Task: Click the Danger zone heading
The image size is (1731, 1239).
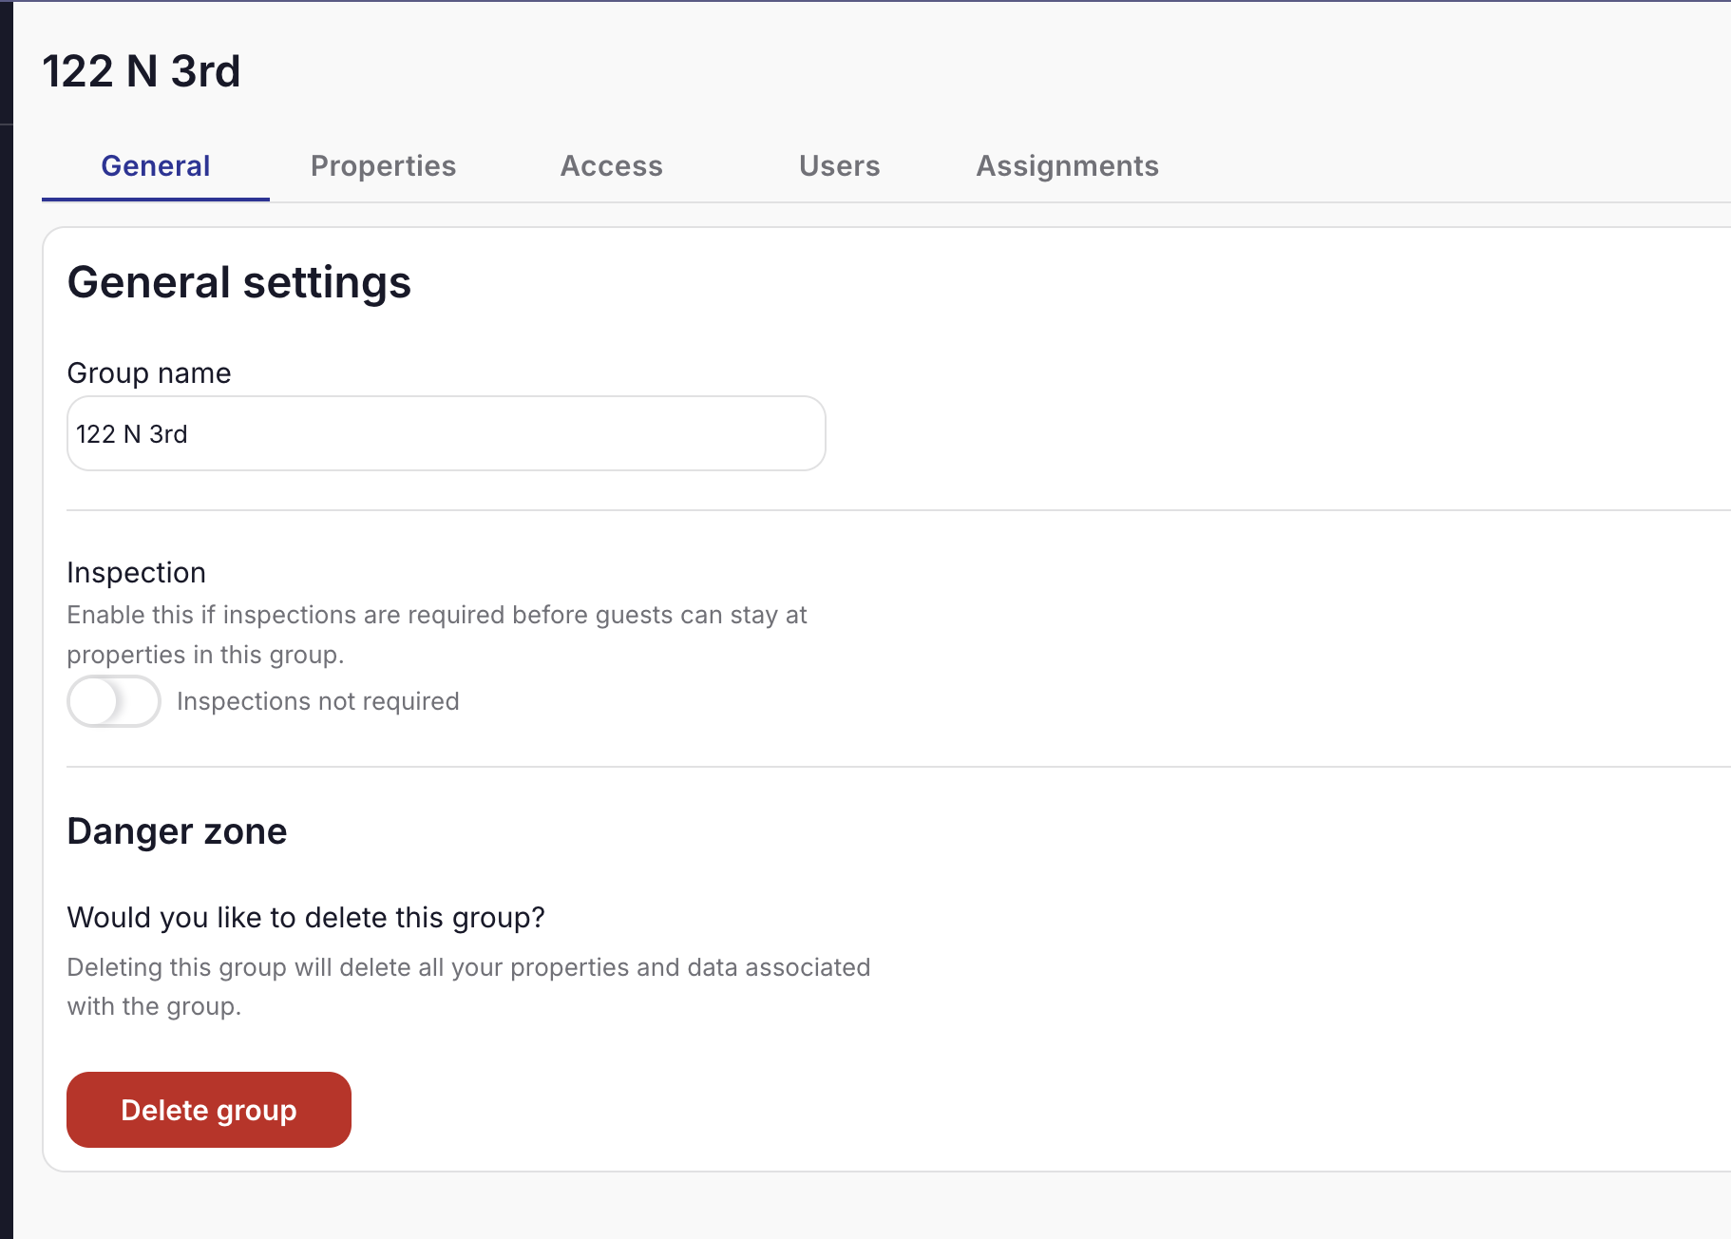Action: pos(176,830)
